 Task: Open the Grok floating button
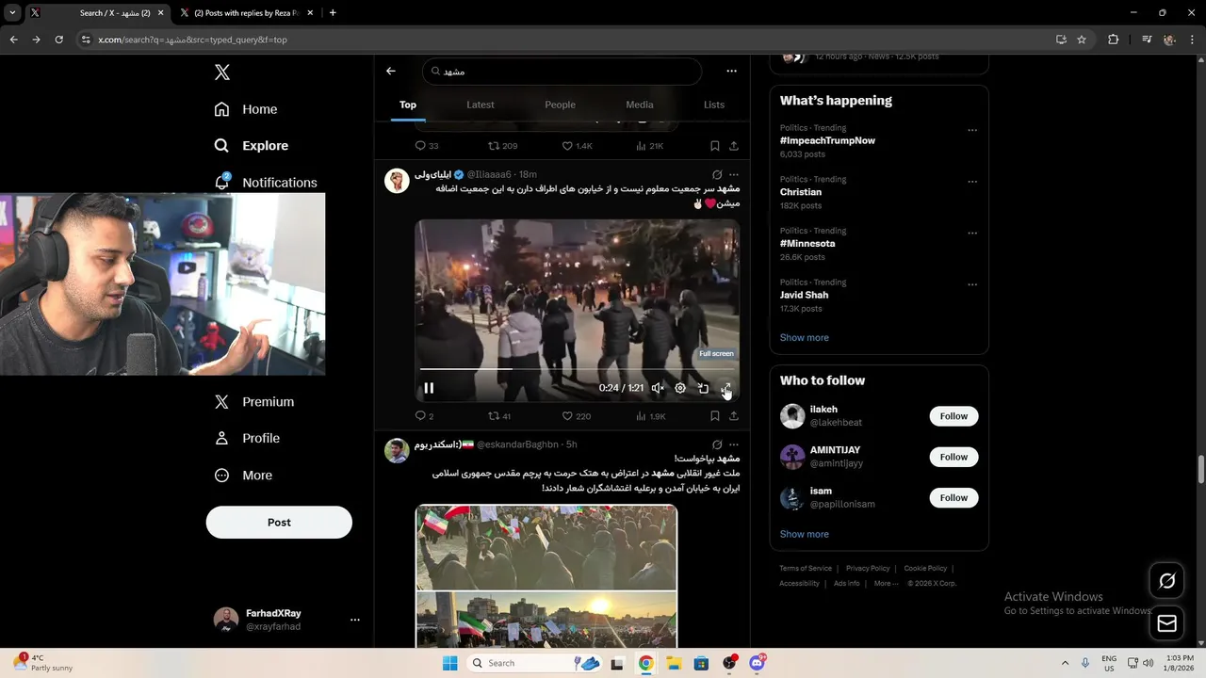[x=1166, y=581]
